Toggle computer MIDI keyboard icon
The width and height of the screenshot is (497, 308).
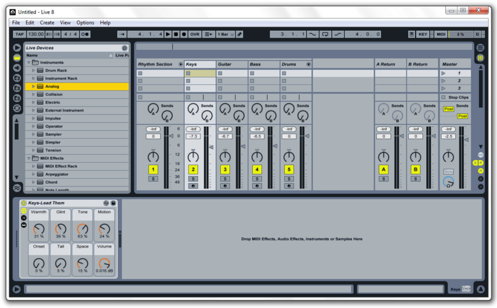[411, 34]
